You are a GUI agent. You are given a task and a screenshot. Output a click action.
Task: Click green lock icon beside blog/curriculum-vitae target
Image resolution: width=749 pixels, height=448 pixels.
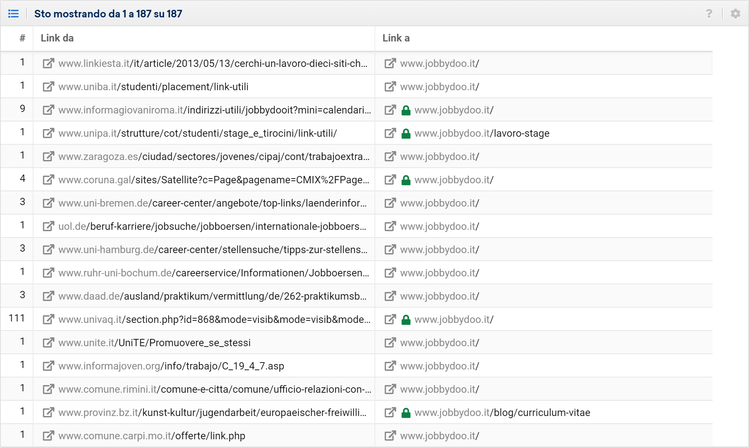point(406,413)
